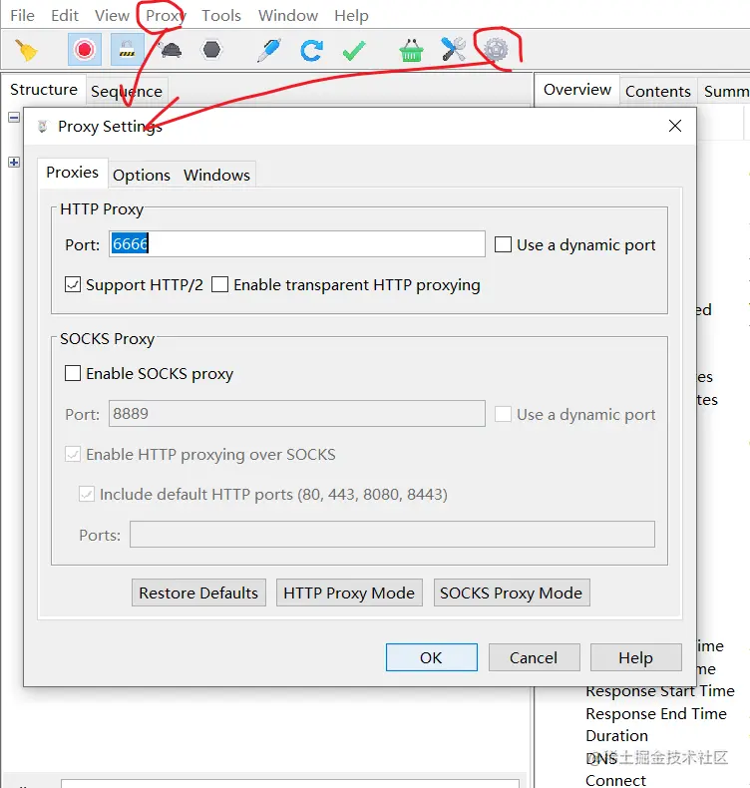Toggle Enable HTTP proxying over SOCKS
The image size is (750, 788).
coord(73,454)
